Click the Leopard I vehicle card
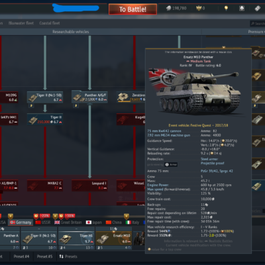The width and height of the screenshot is (265, 265). pyautogui.click(x=89, y=185)
